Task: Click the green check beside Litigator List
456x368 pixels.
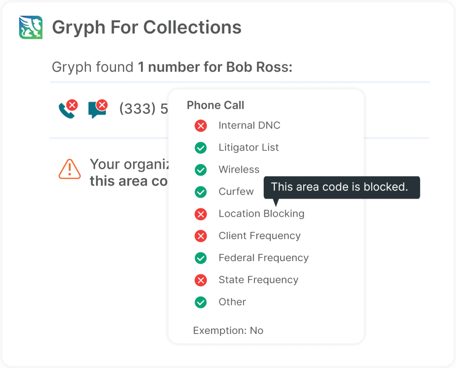Action: [x=201, y=148]
